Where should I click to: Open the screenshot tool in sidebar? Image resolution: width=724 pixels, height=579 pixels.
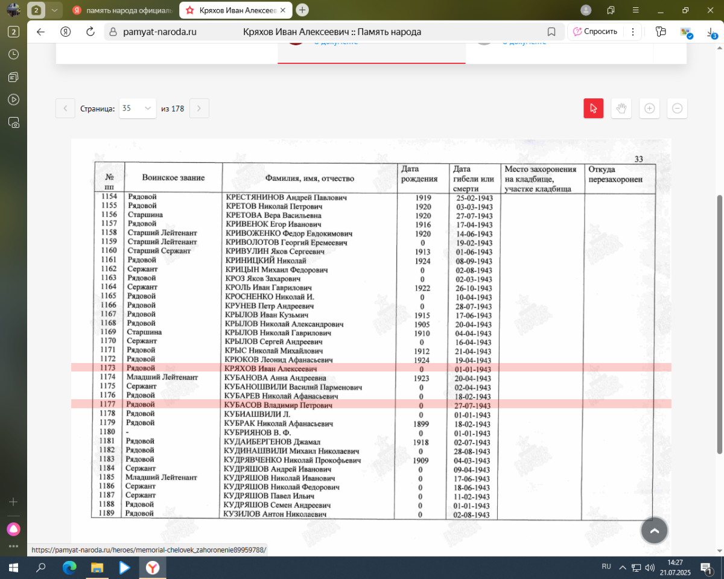(x=13, y=122)
